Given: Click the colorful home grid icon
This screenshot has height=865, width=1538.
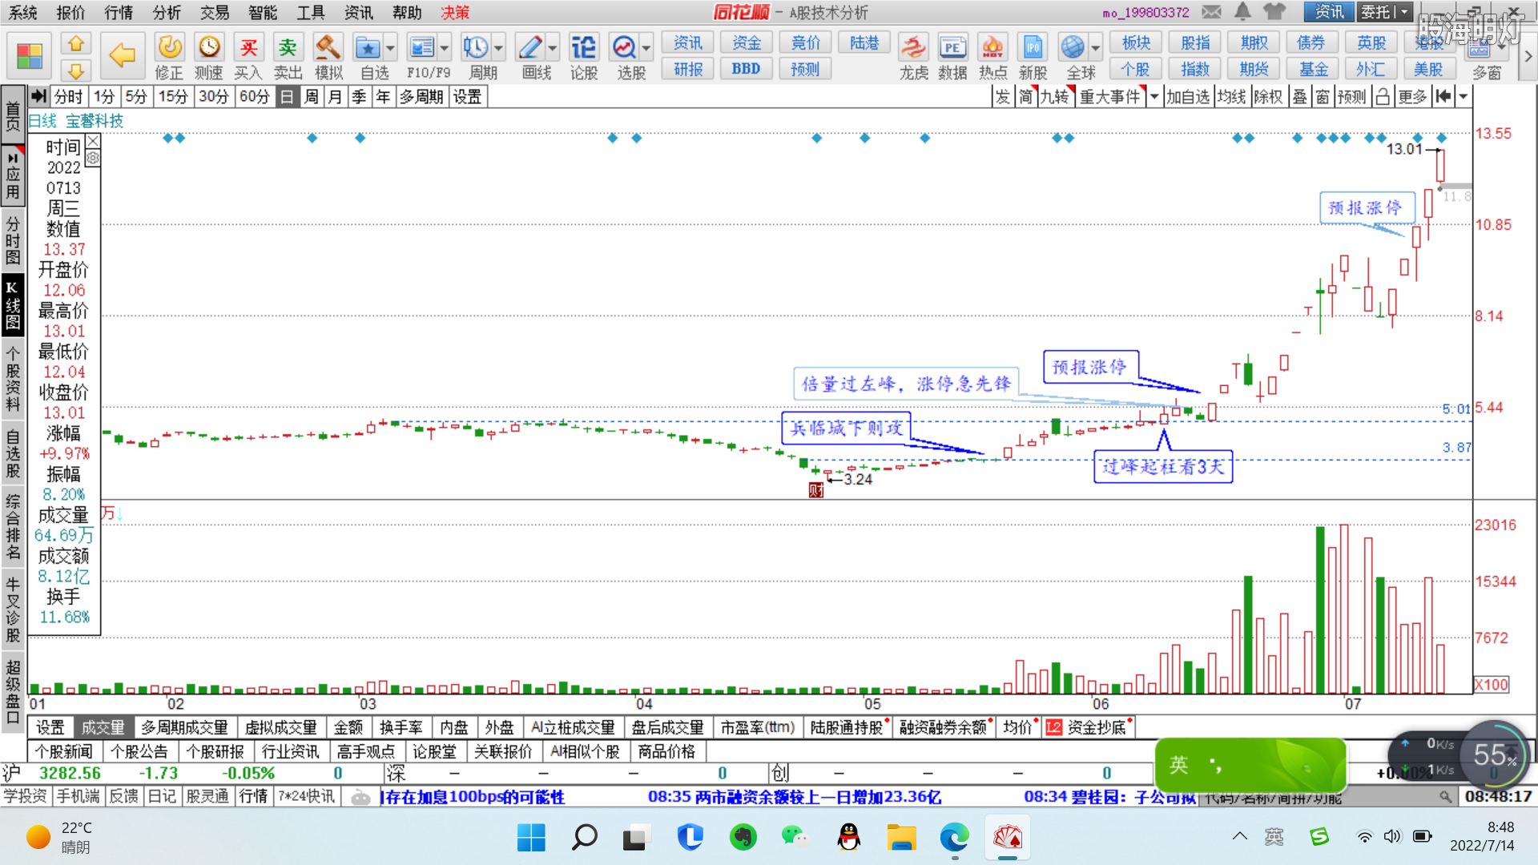Looking at the screenshot, I should [30, 56].
